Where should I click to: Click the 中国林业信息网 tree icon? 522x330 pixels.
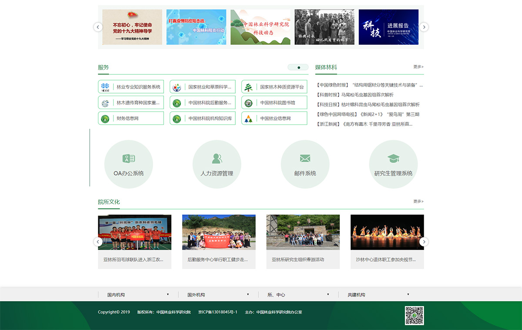(248, 119)
